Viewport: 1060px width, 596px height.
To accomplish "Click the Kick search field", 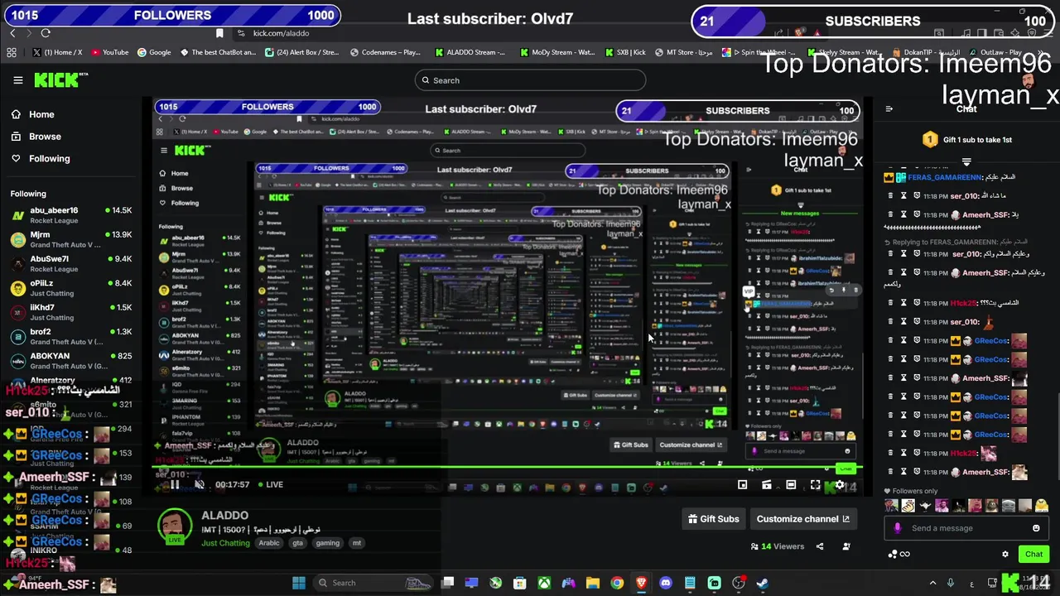I will click(530, 80).
